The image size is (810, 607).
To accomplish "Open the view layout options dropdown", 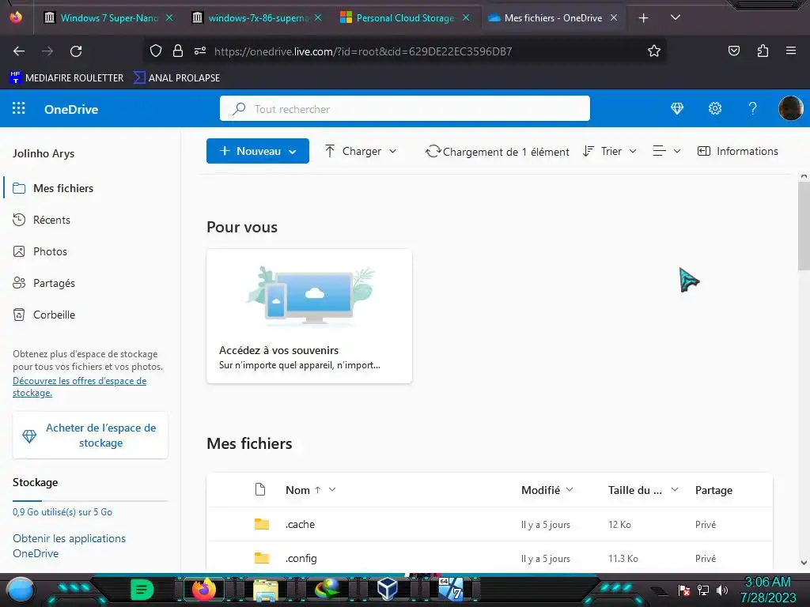I will click(667, 151).
